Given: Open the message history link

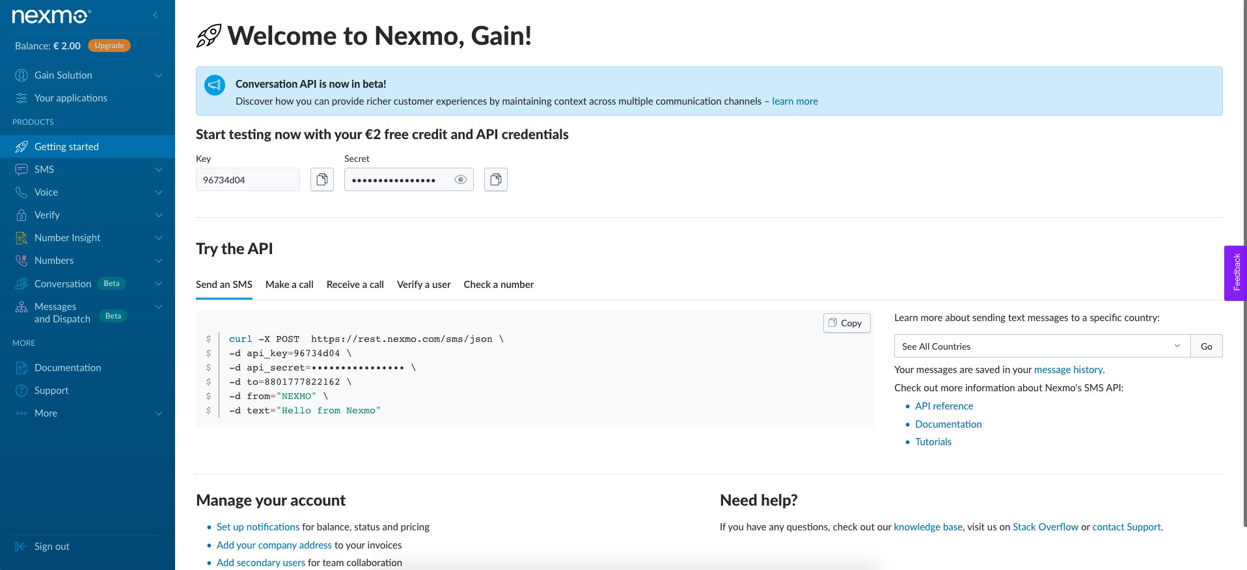Looking at the screenshot, I should tap(1068, 370).
